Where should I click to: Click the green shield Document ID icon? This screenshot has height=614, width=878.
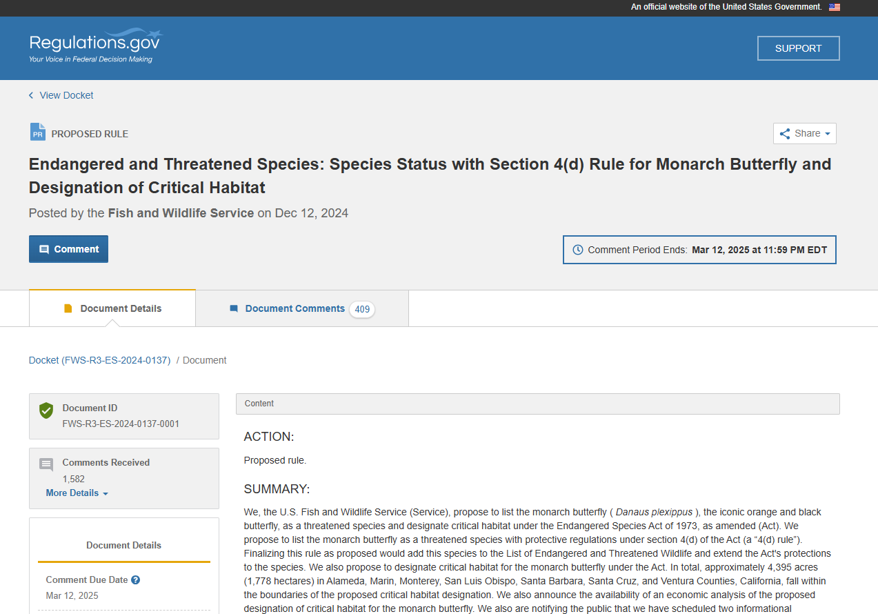46,410
